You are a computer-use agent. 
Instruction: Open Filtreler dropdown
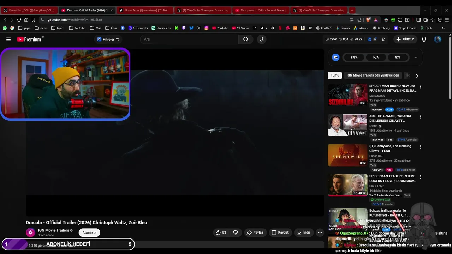tap(108, 39)
